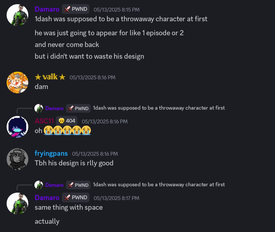Open the valk username with stars
Image resolution: width=275 pixels, height=232 pixels.
point(50,77)
